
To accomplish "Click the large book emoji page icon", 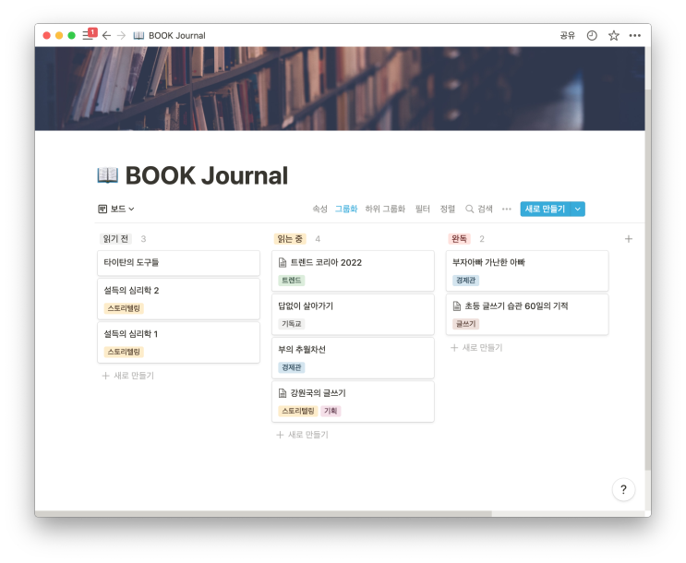I will tap(108, 175).
